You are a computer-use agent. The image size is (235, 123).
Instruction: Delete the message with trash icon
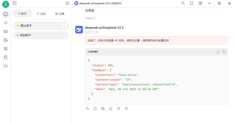click(118, 109)
